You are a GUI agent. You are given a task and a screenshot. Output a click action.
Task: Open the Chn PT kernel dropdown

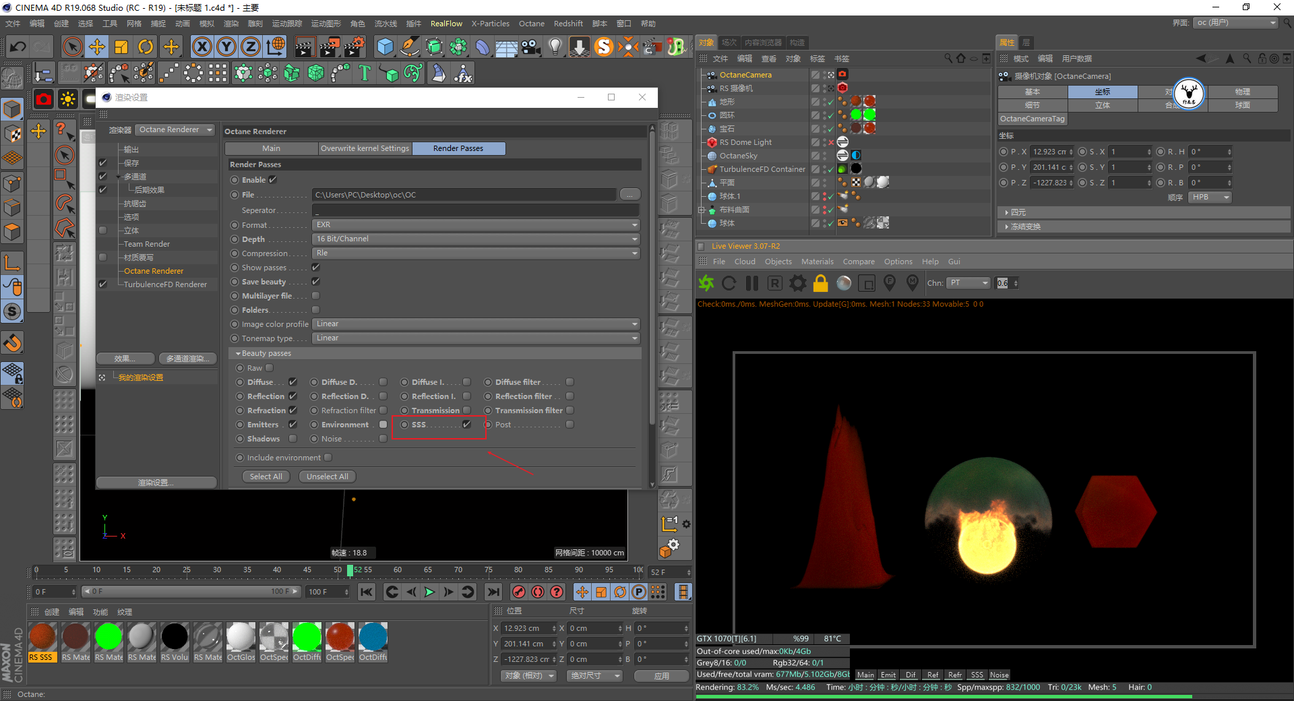968,283
